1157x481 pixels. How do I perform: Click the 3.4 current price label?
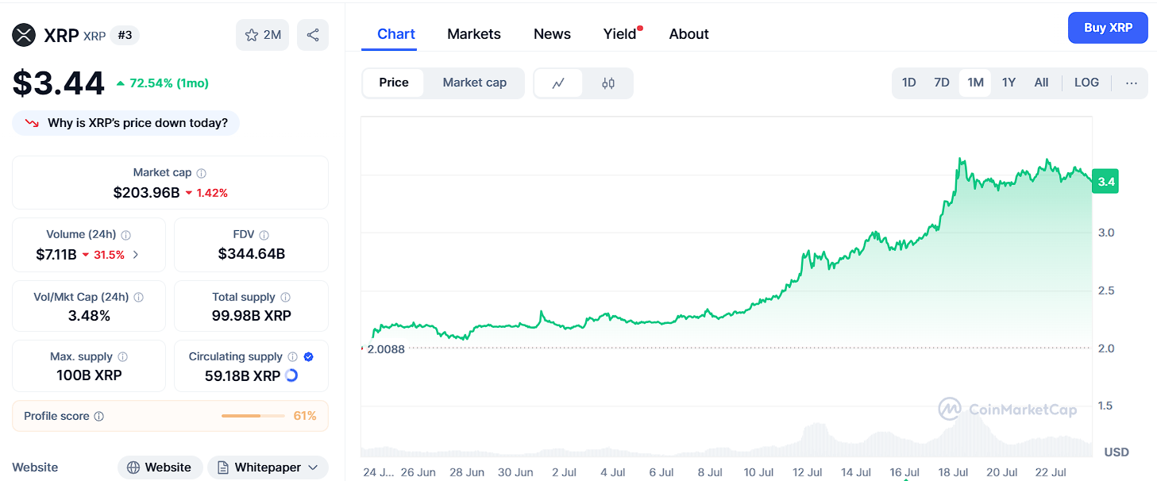click(1105, 182)
